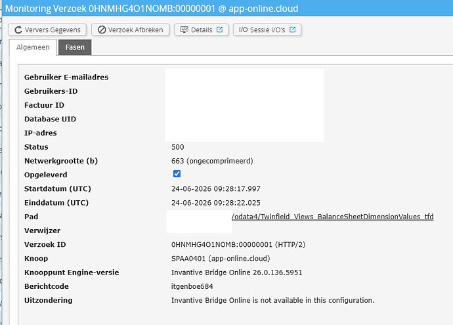Click the Gebruikers-ID label

click(x=51, y=91)
